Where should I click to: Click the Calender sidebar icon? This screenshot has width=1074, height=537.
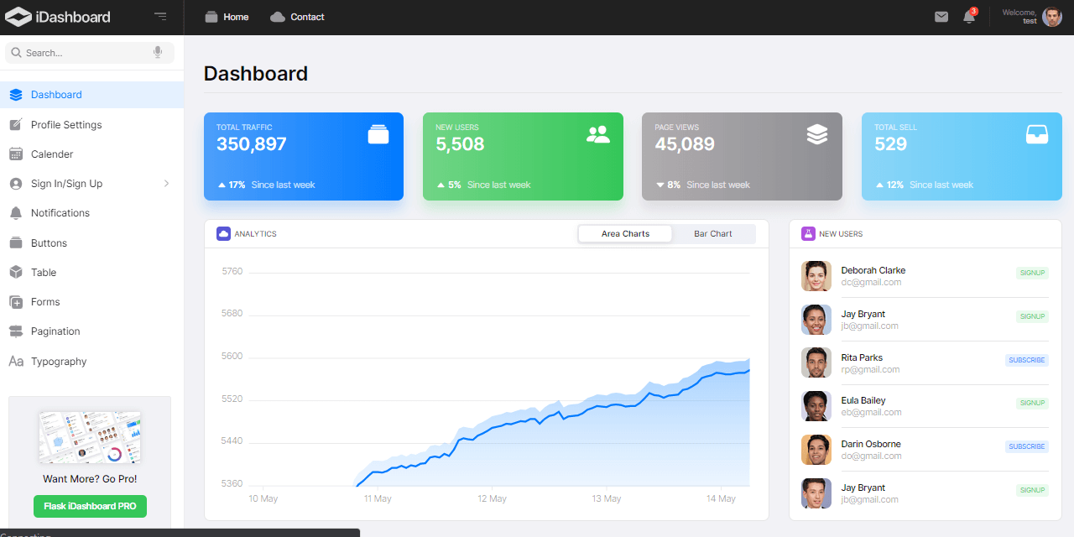point(16,154)
